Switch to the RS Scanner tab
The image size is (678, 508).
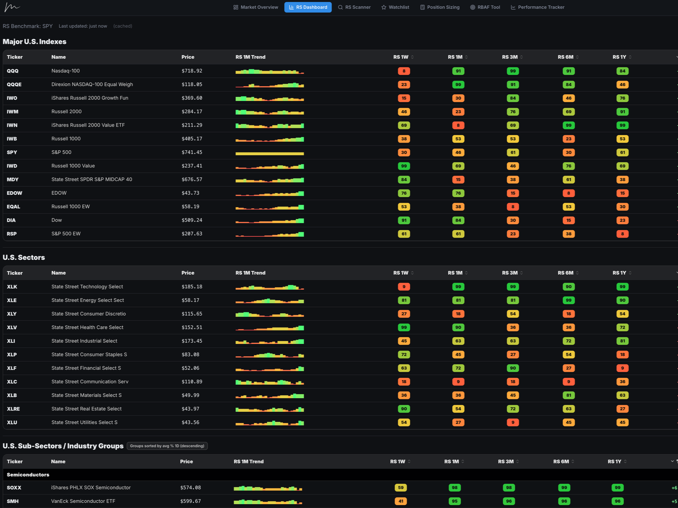click(x=354, y=7)
